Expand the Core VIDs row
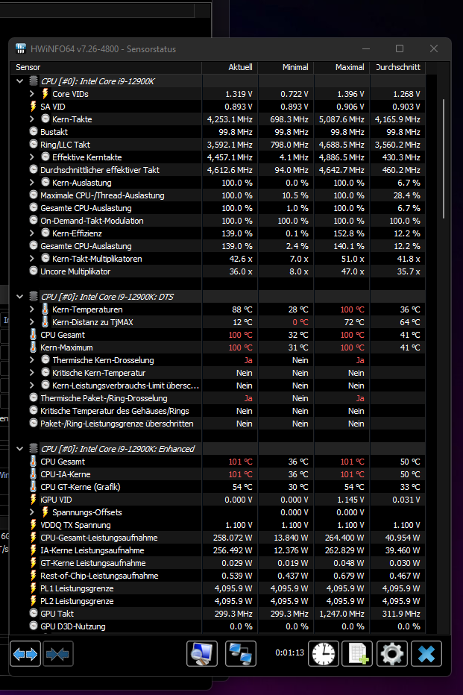This screenshot has width=463, height=695. [x=32, y=94]
